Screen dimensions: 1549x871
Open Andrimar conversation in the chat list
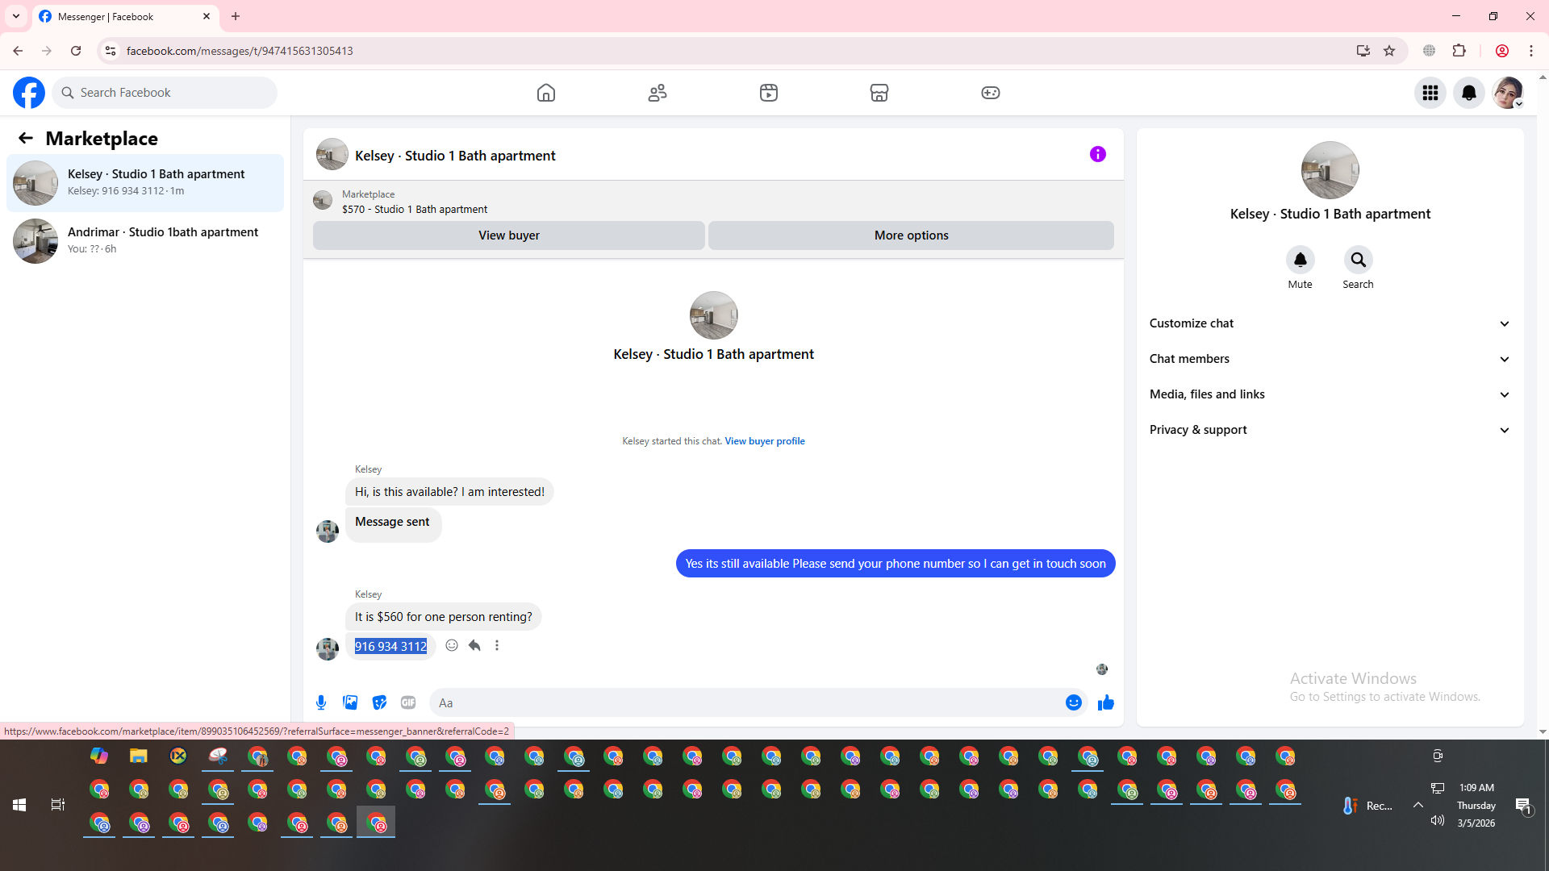click(x=145, y=241)
